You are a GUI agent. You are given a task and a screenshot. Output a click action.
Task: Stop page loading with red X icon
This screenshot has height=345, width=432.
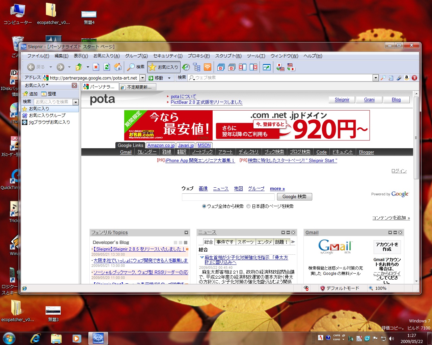(96, 67)
